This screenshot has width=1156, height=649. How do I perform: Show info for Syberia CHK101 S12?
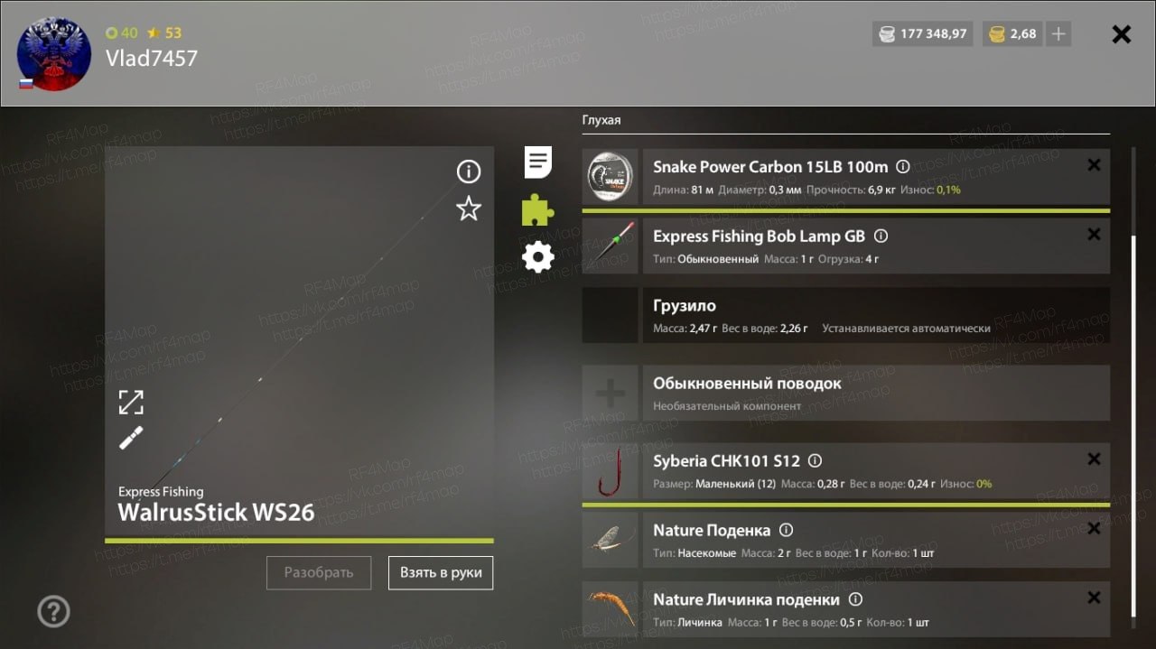815,460
